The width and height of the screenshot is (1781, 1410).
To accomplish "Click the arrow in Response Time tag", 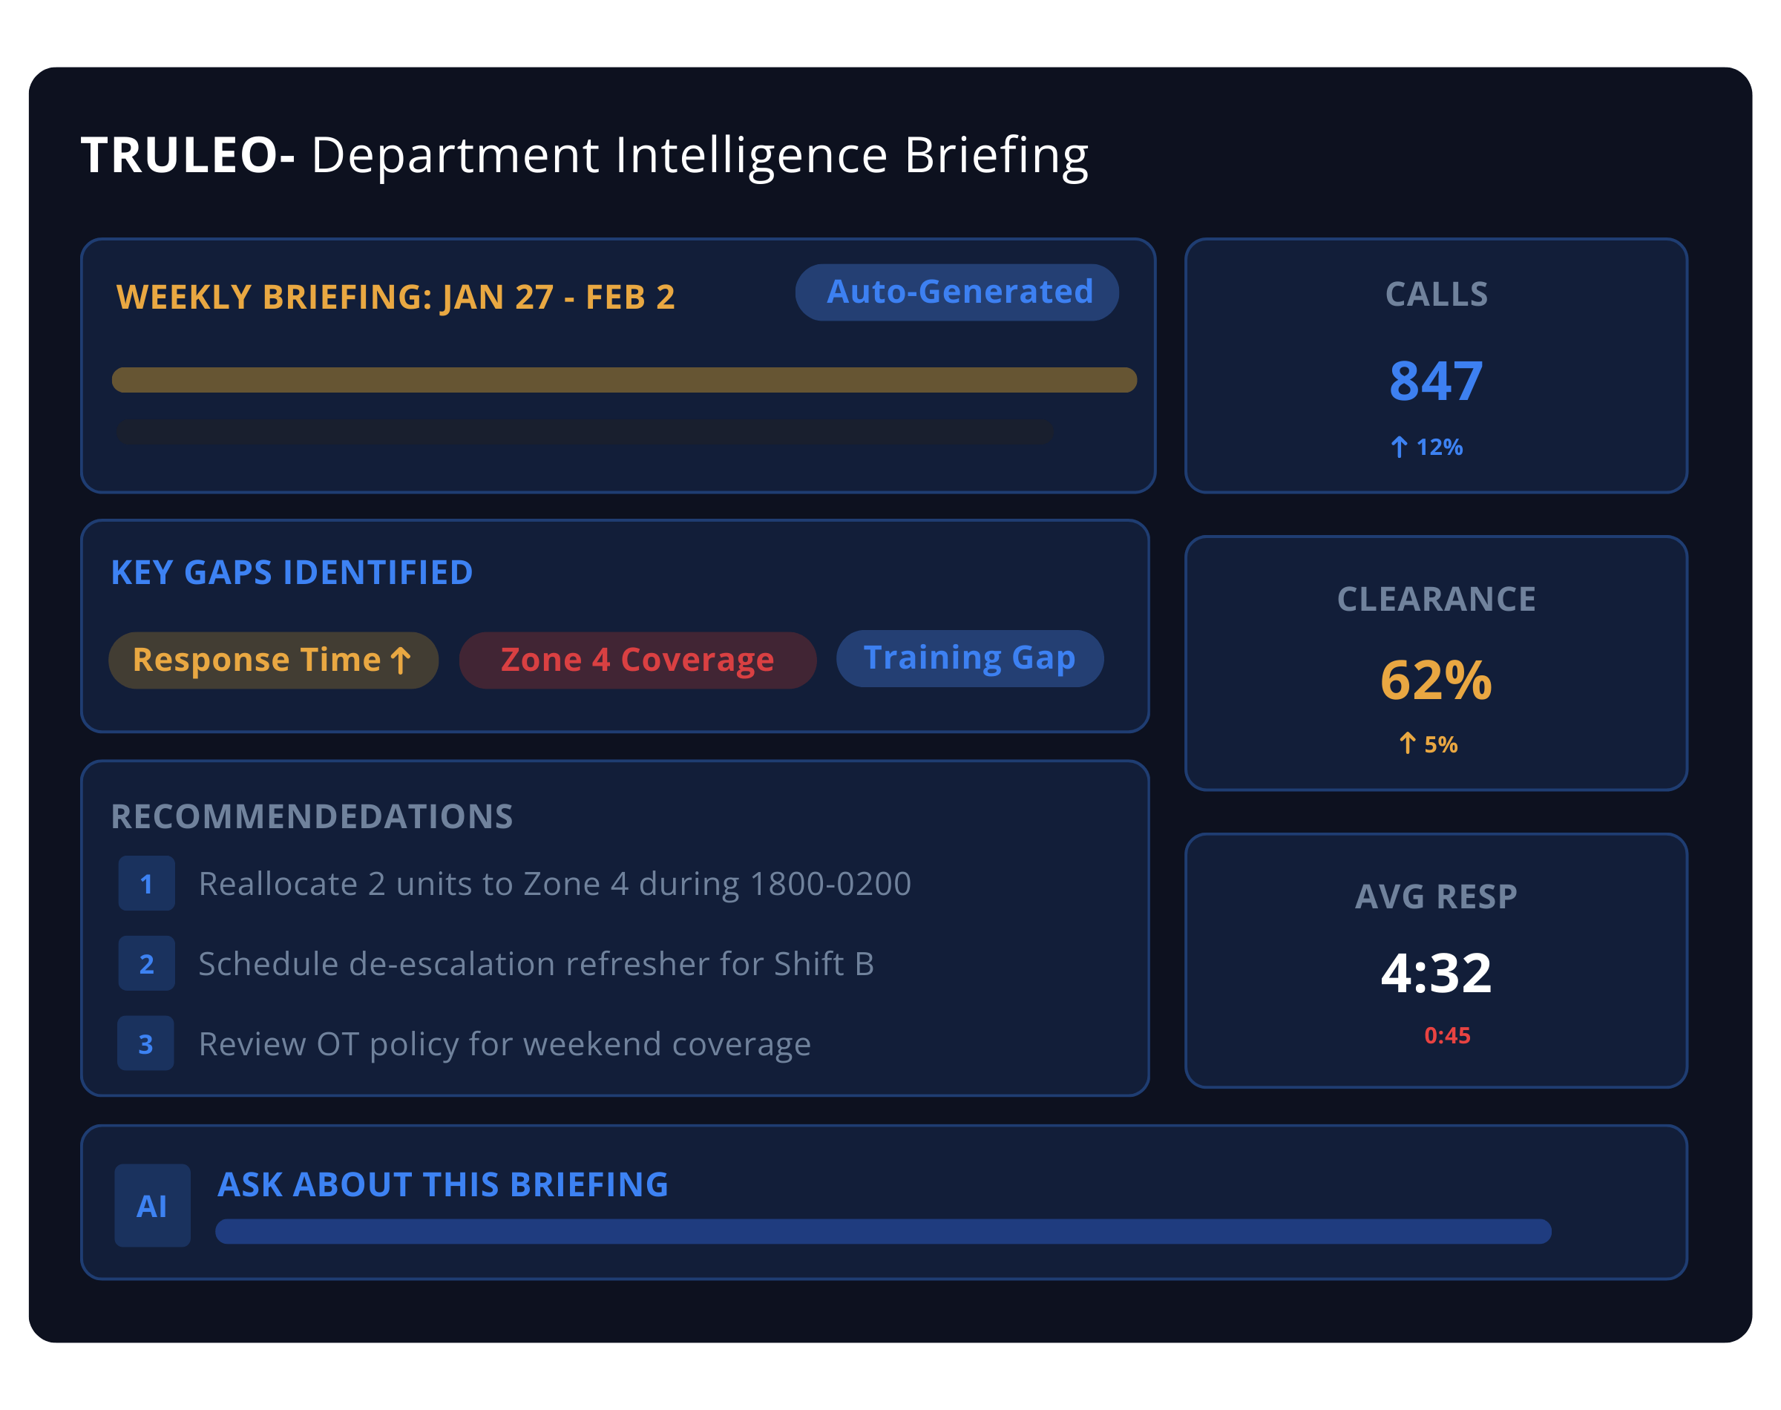I will (401, 660).
